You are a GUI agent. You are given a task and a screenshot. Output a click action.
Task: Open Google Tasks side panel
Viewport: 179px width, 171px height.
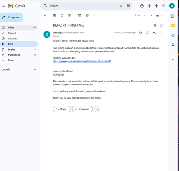173,35
